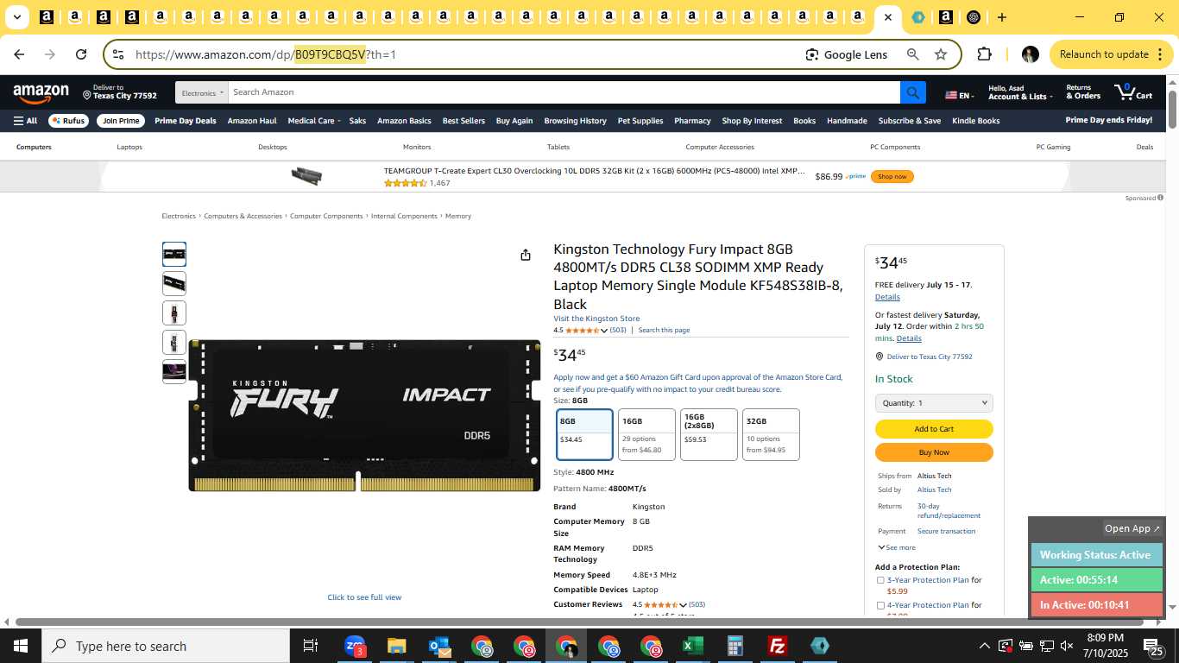
Task: Open the shopping Cart
Action: (x=1133, y=92)
